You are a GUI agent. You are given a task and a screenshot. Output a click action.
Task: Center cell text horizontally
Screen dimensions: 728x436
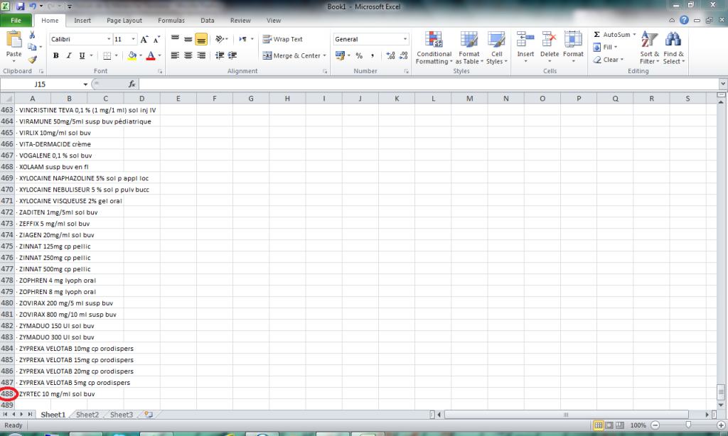point(188,55)
